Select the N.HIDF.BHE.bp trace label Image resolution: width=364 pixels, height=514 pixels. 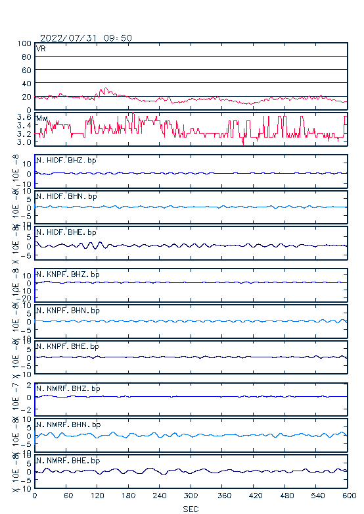pos(66,232)
